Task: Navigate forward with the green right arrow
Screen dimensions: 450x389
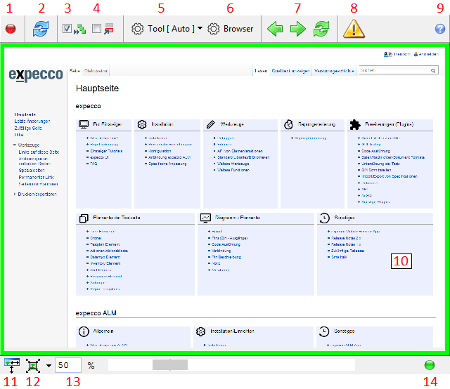Action: [x=299, y=29]
